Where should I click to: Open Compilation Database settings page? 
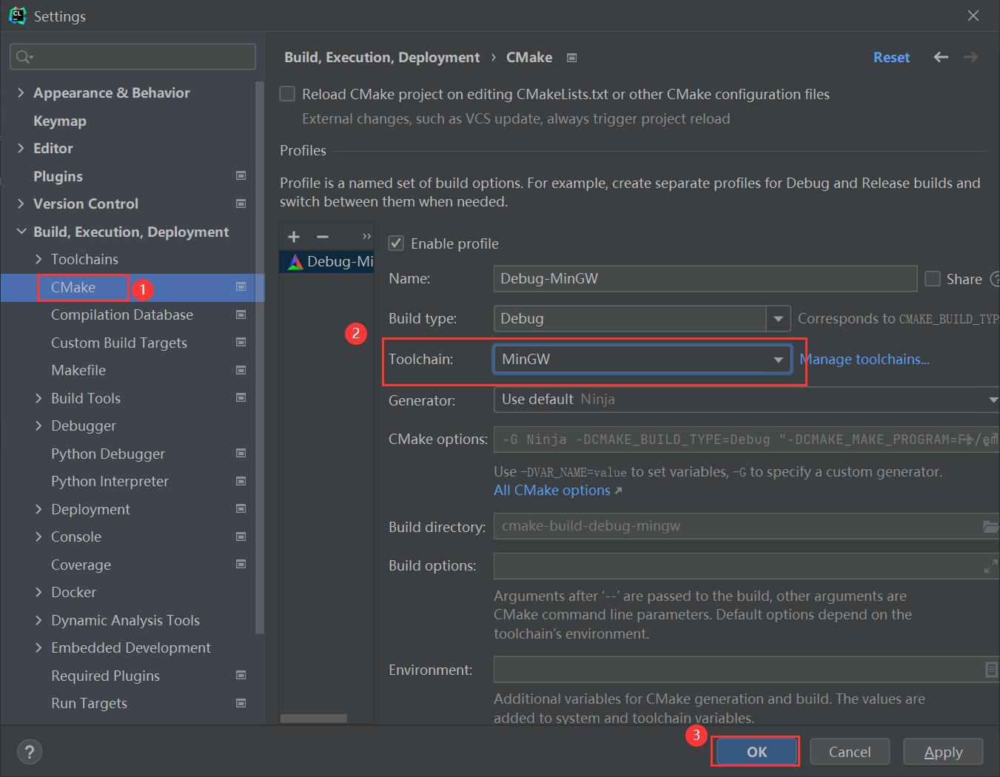pos(122,314)
